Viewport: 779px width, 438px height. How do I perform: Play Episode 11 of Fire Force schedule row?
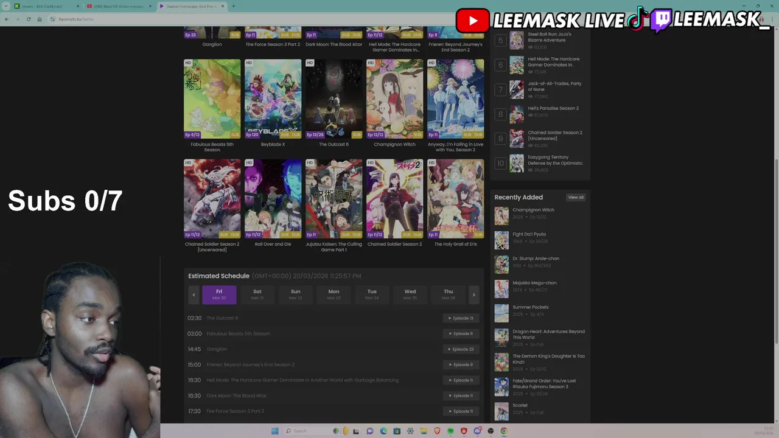(461, 411)
